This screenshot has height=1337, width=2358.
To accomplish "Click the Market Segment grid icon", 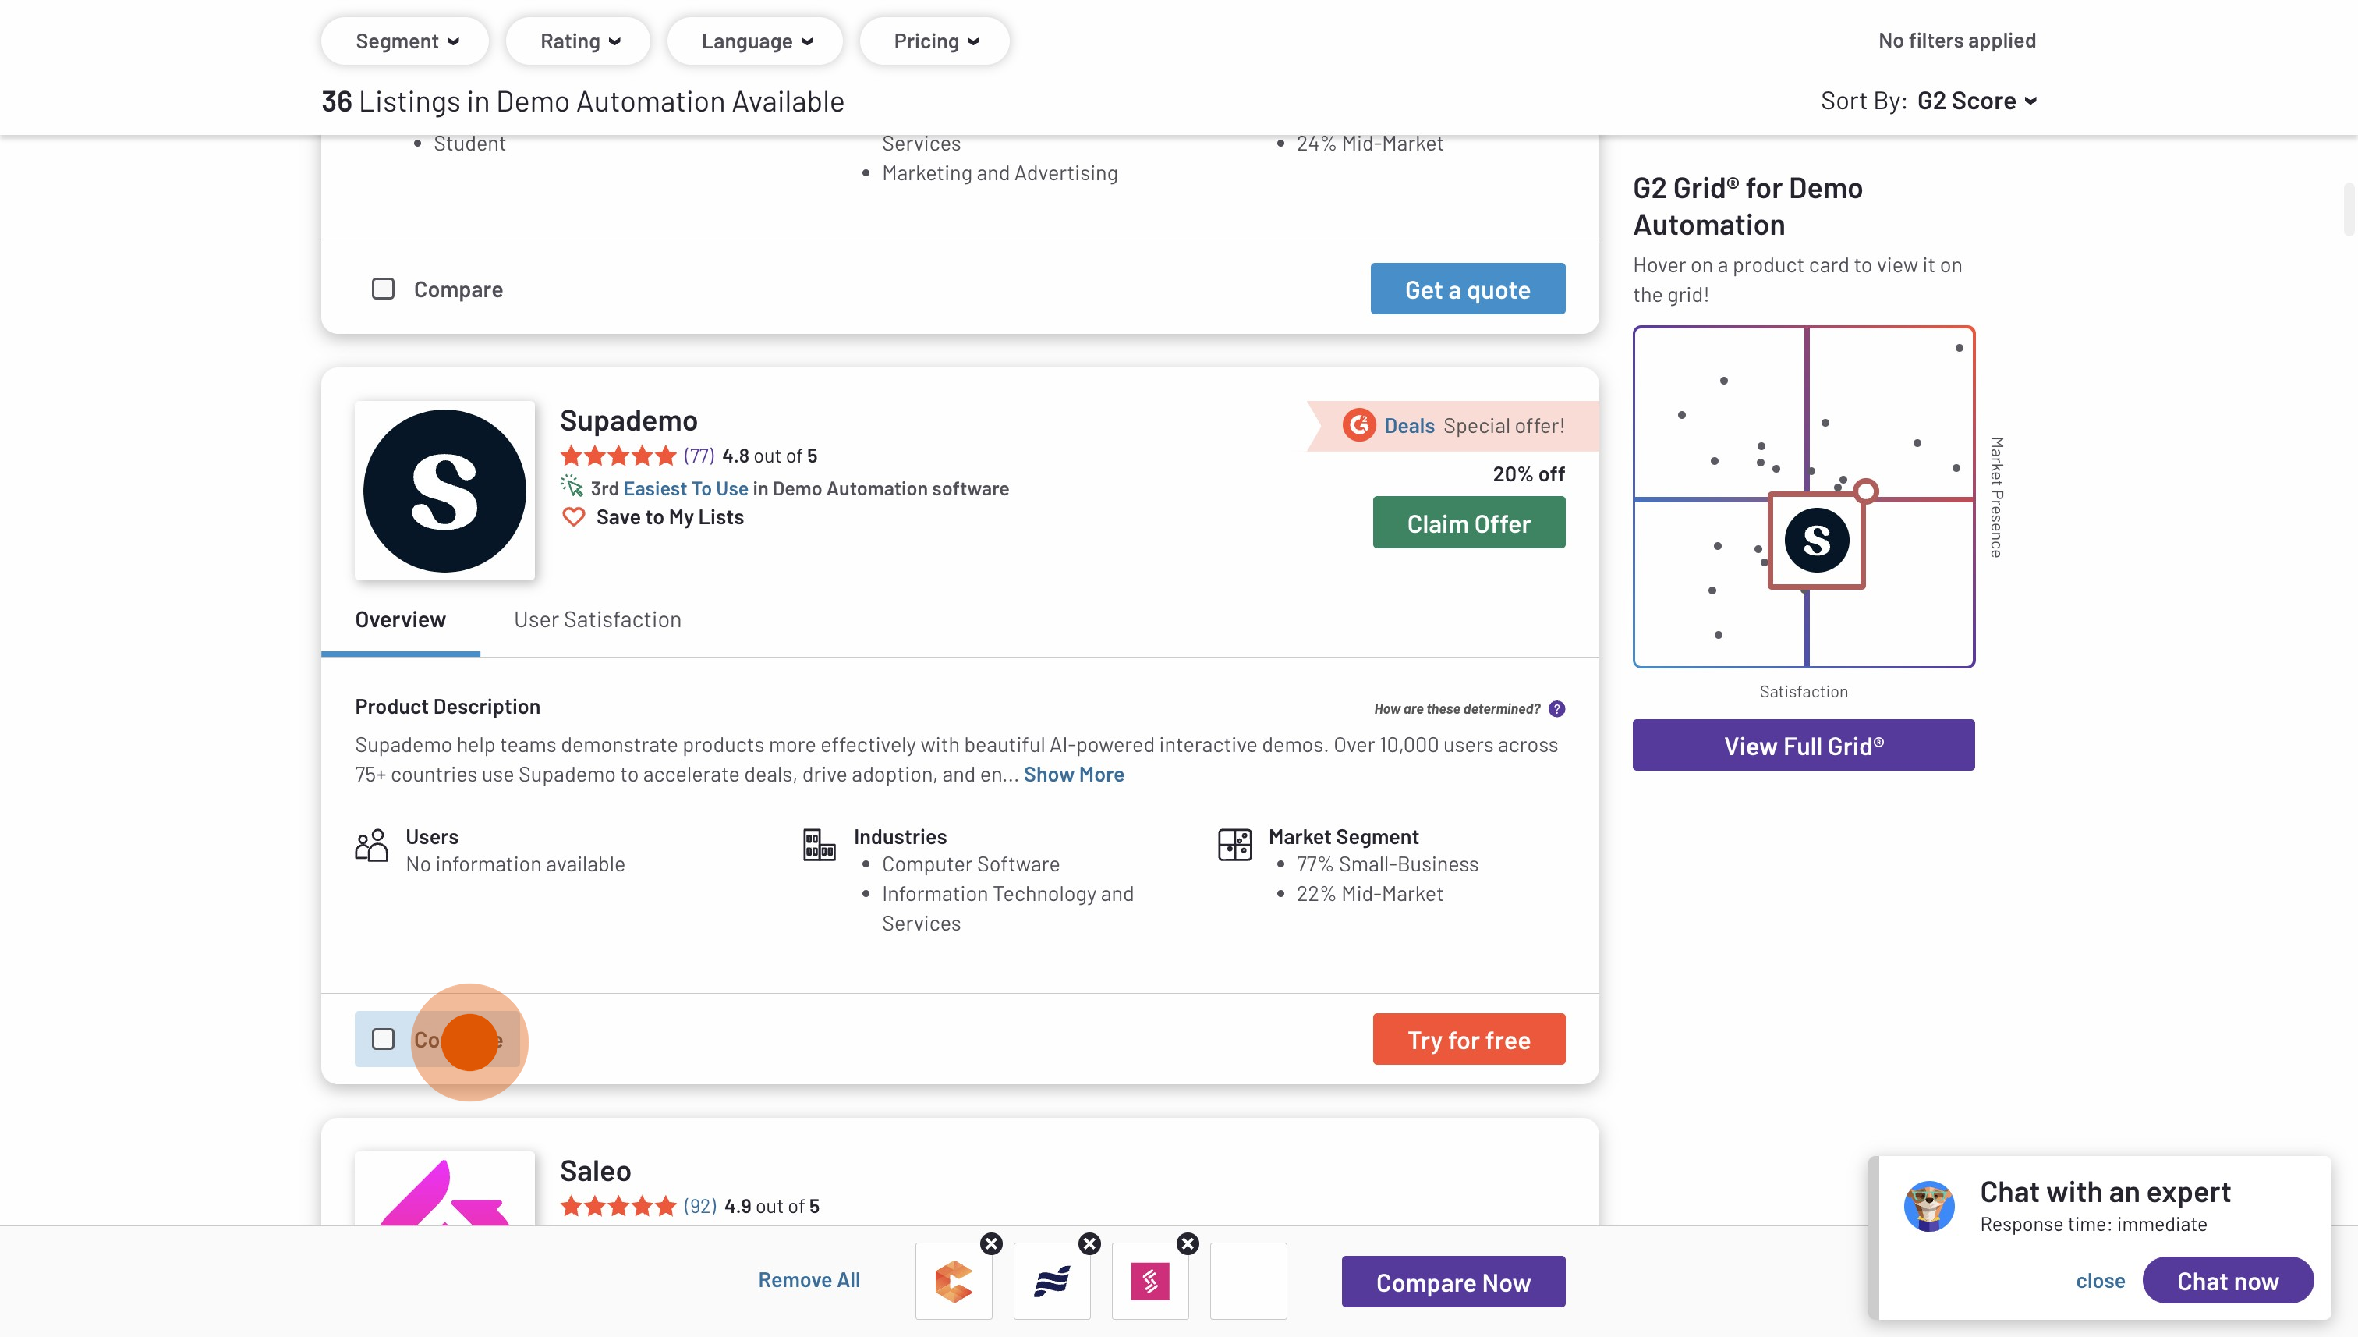I will (1234, 845).
